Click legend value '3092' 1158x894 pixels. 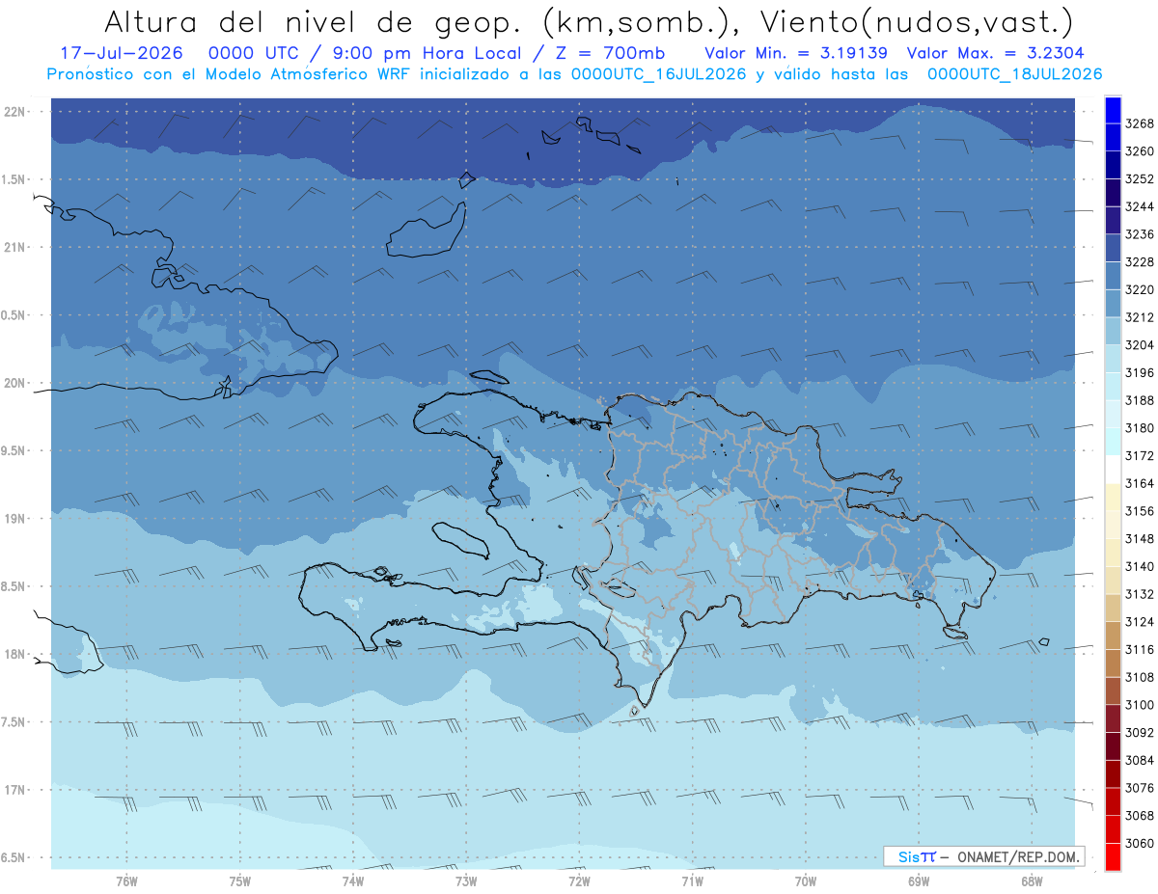(1140, 732)
